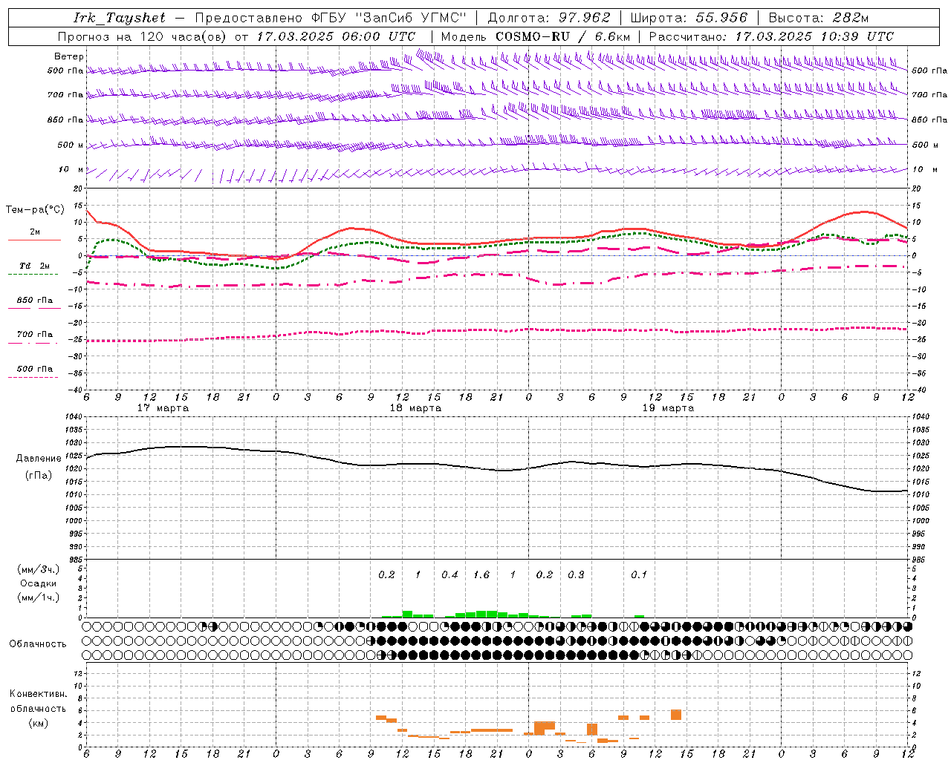Screen dimensions: 951x760
Task: Click the 17 марта date label
Action: pyautogui.click(x=163, y=408)
